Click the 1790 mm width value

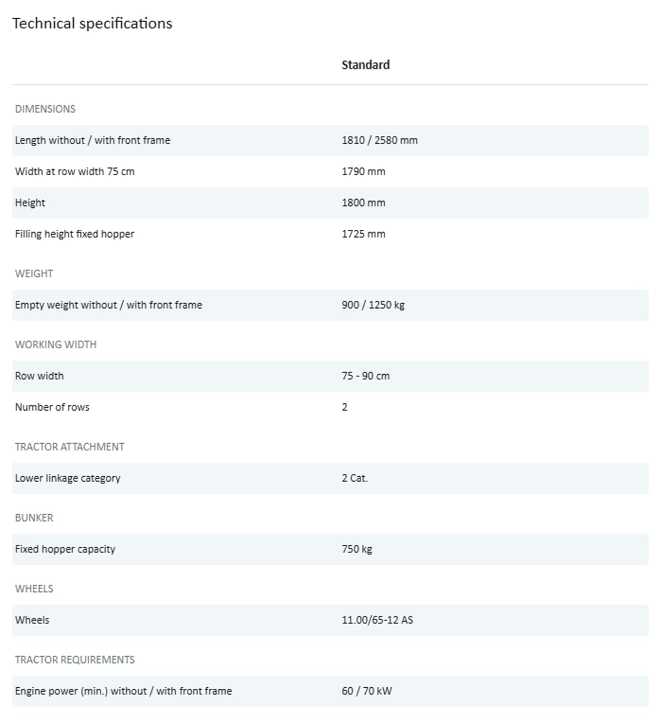pyautogui.click(x=363, y=171)
